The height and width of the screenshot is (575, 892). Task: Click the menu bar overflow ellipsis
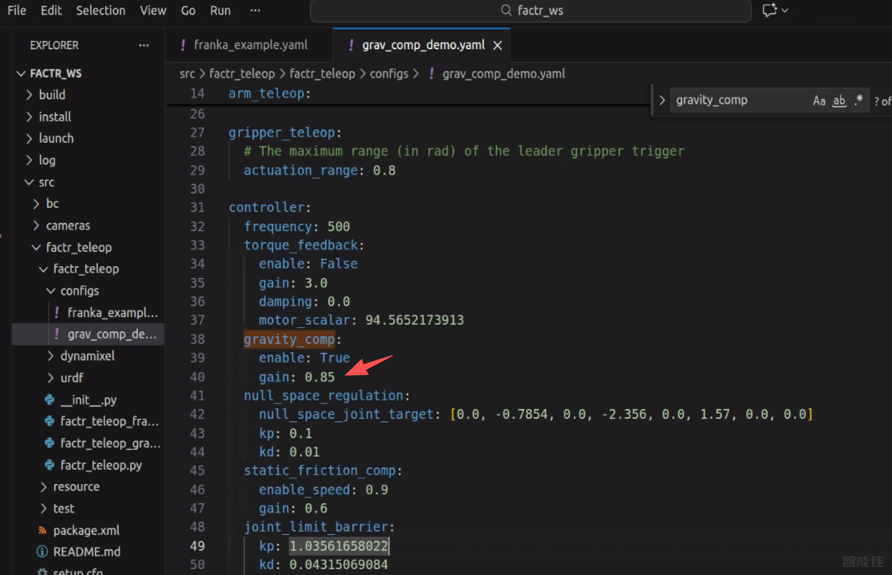click(255, 10)
